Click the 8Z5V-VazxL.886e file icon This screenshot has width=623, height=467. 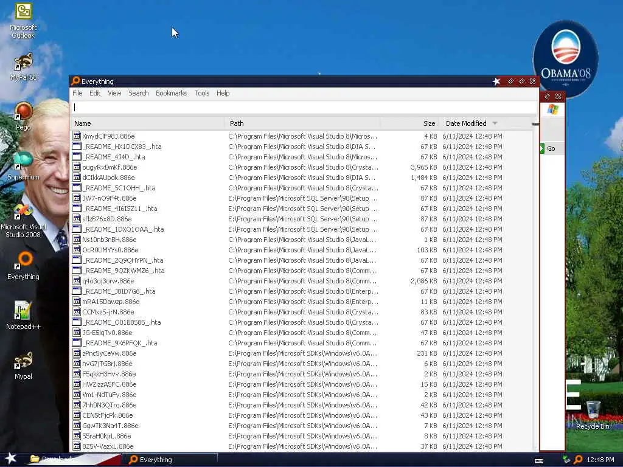(77, 446)
